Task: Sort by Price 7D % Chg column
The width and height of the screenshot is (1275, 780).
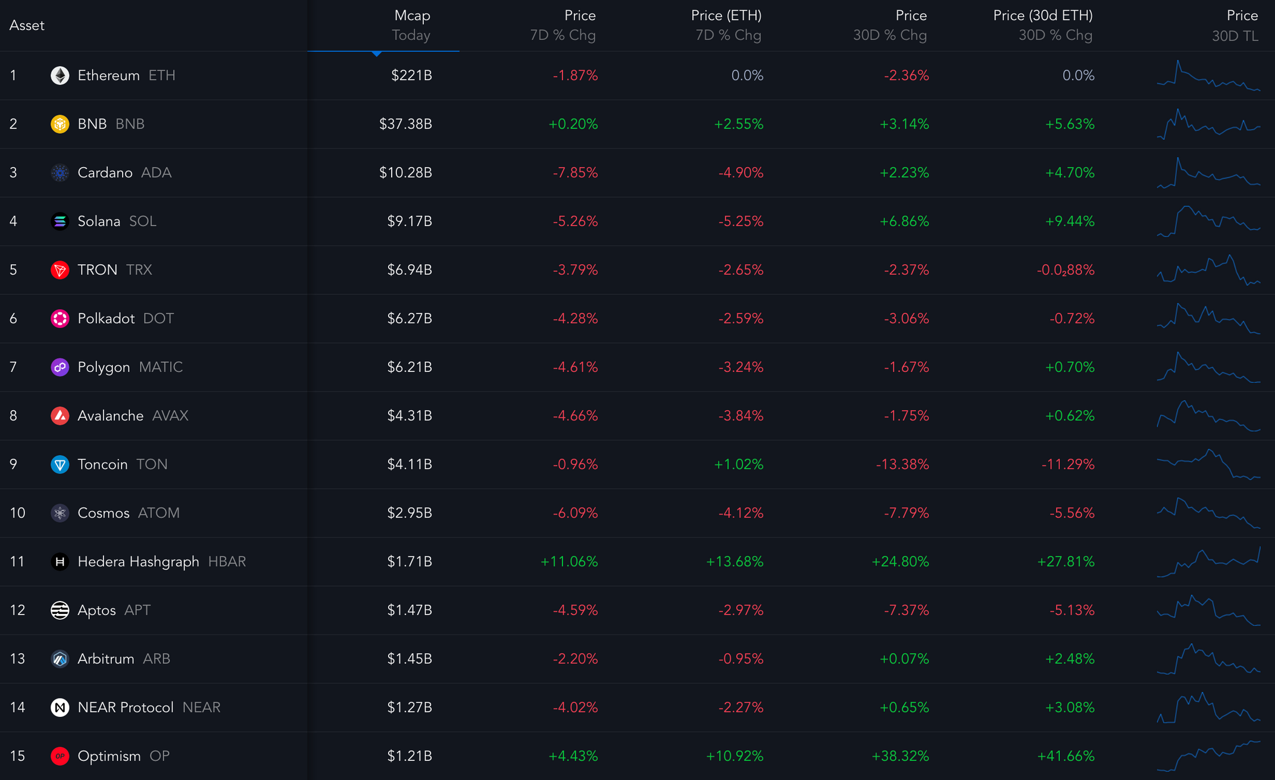Action: pyautogui.click(x=563, y=25)
